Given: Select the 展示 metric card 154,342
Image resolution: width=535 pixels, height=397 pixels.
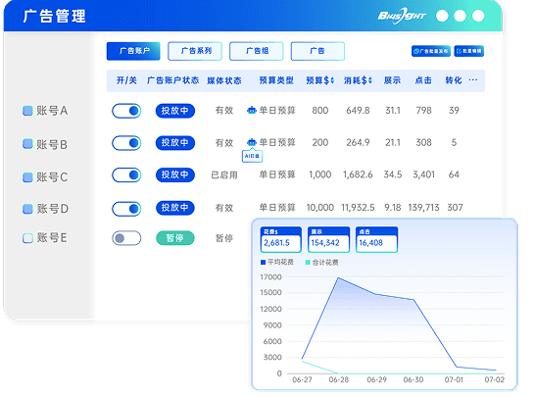Looking at the screenshot, I should click(329, 239).
